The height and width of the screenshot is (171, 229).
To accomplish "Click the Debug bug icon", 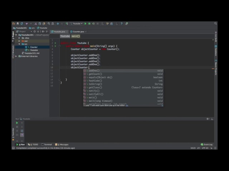I will coord(89,24).
